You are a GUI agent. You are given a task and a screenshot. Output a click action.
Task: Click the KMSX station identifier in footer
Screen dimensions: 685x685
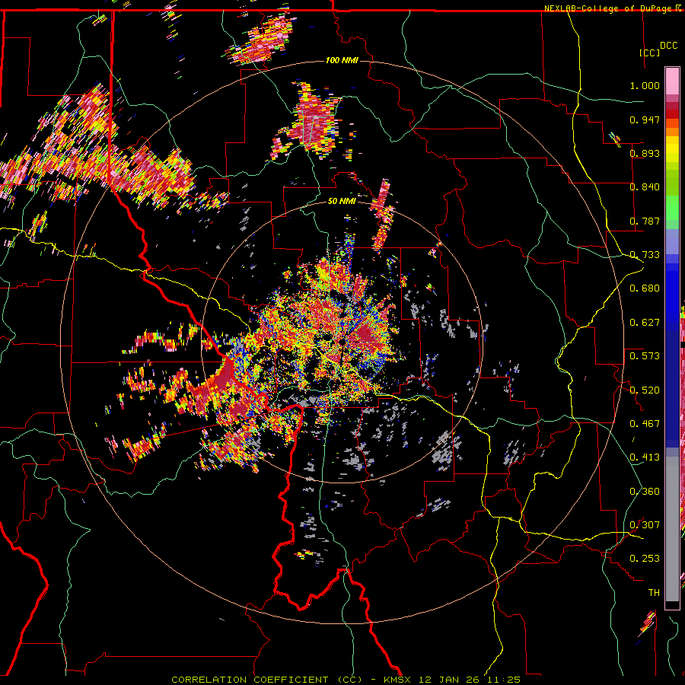click(x=397, y=680)
